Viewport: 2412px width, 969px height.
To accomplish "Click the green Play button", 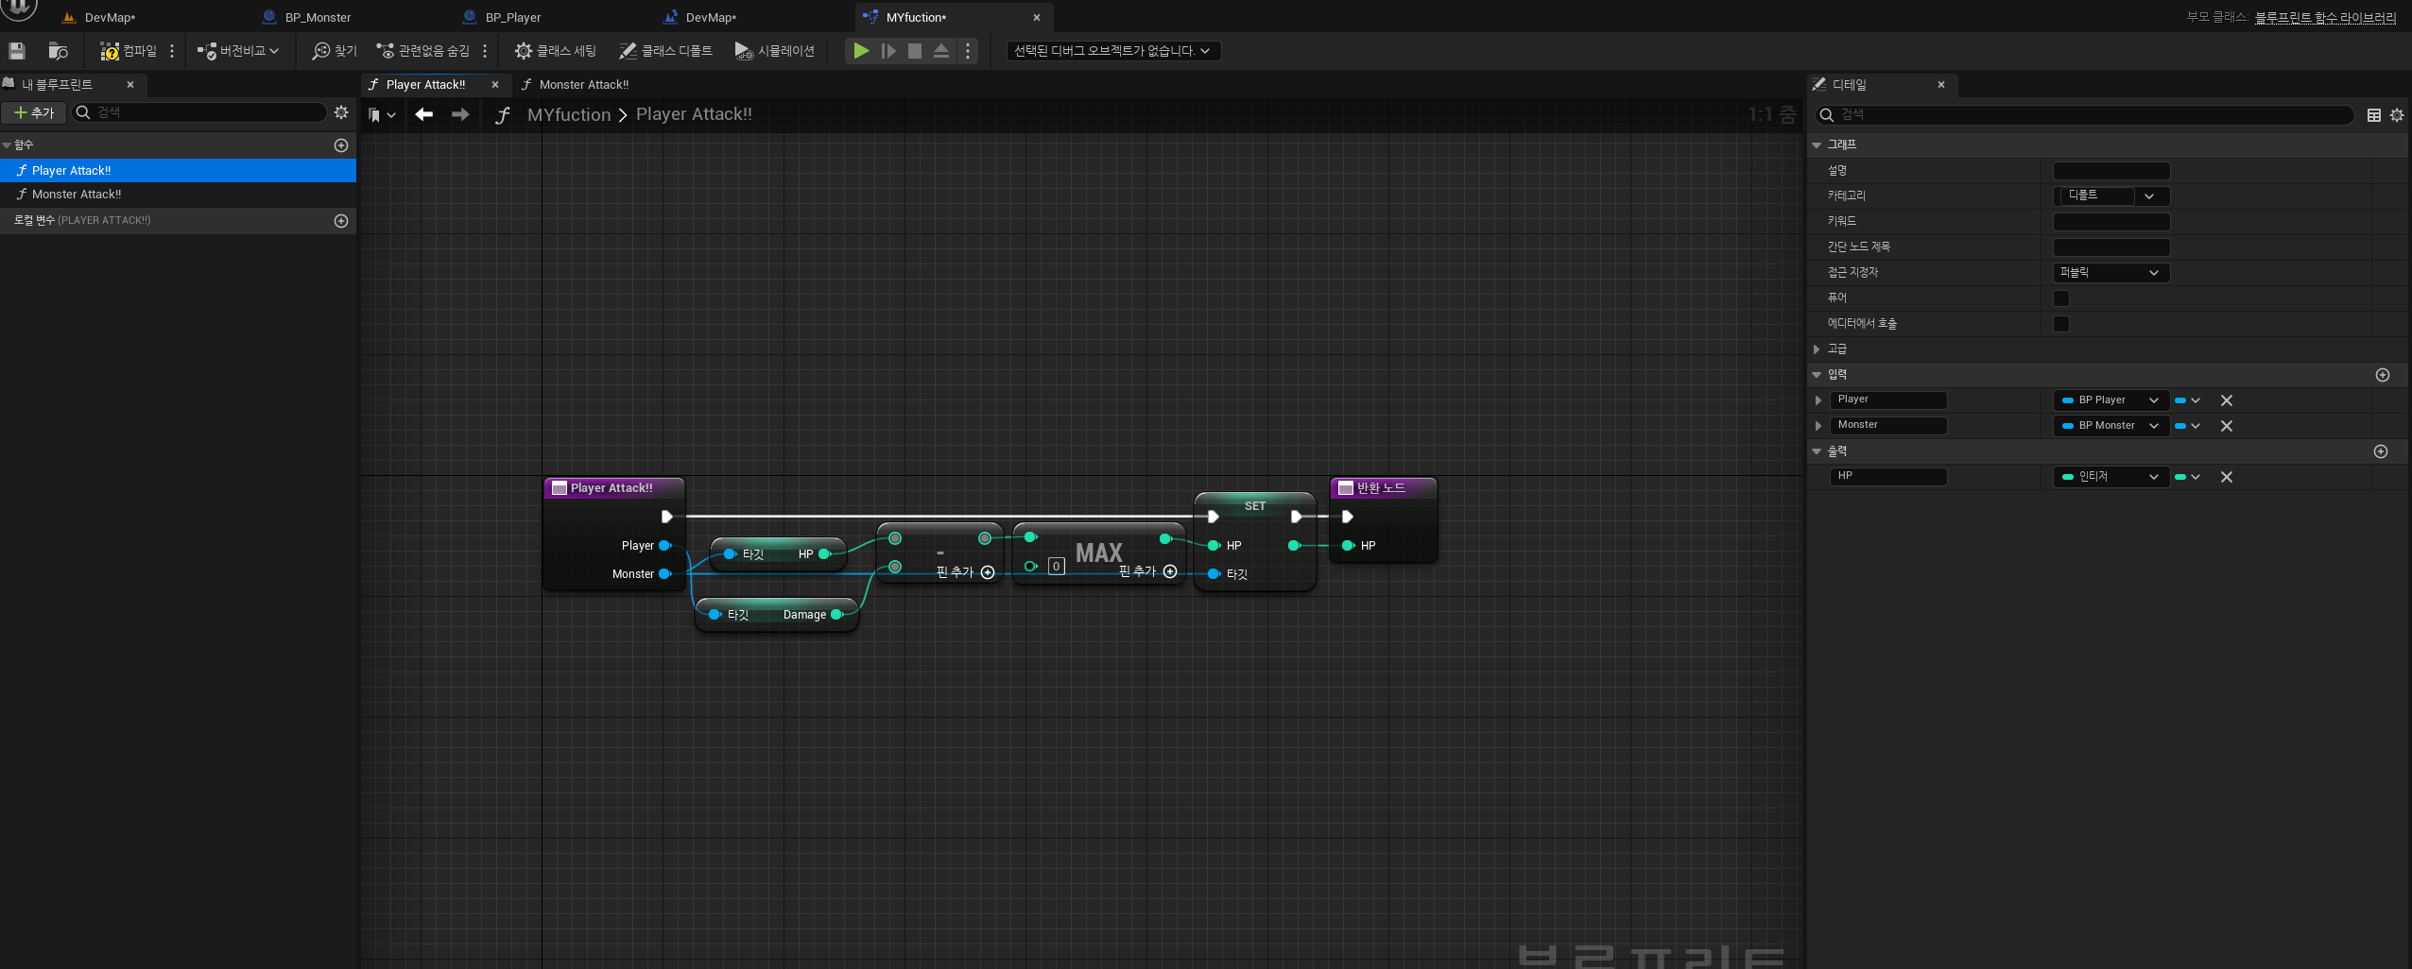I will 861,51.
